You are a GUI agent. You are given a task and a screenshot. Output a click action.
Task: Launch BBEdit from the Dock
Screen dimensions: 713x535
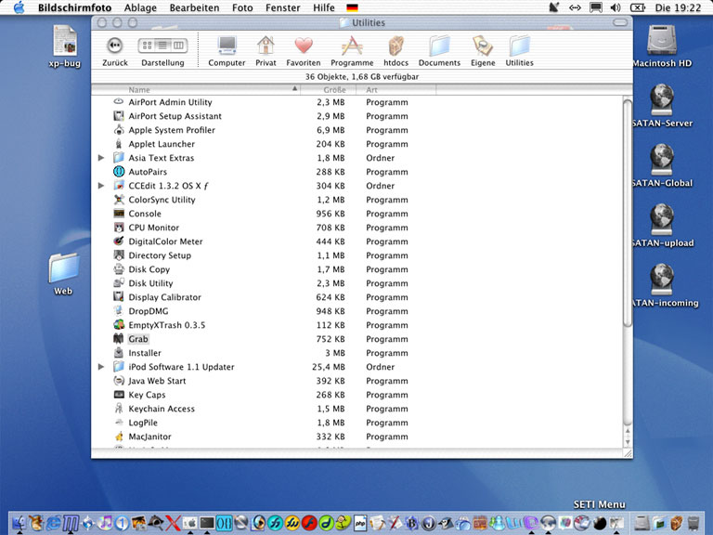[x=411, y=523]
